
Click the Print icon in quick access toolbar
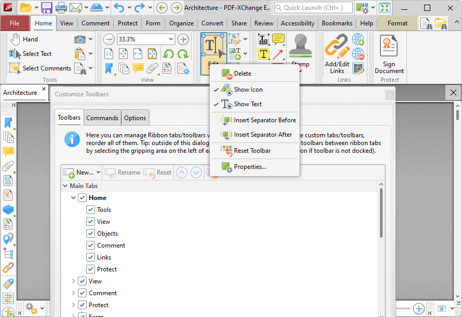tap(61, 8)
